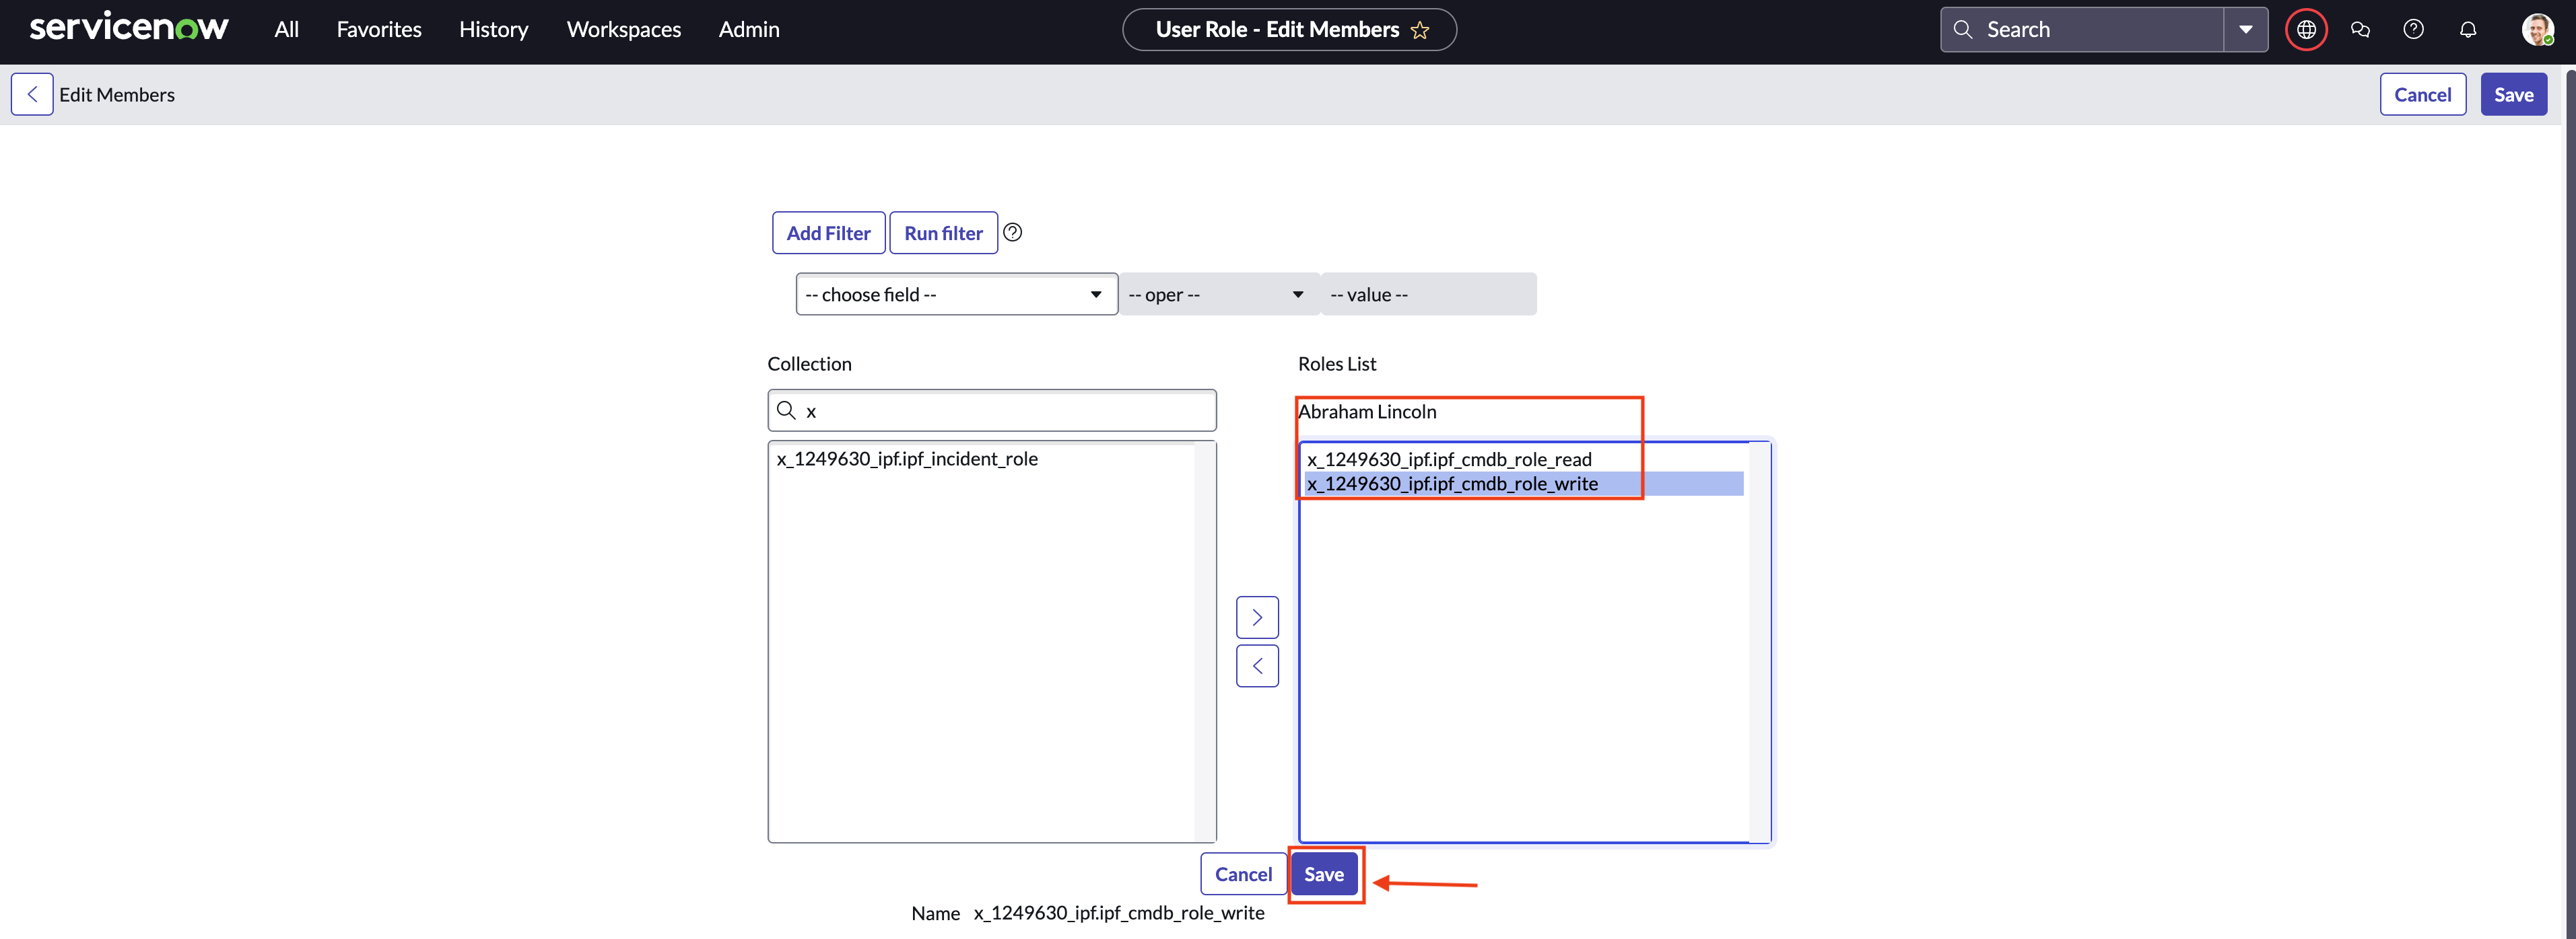Click the back arrow beside Edit Members
Screen dimensions: 2576x939
32,94
